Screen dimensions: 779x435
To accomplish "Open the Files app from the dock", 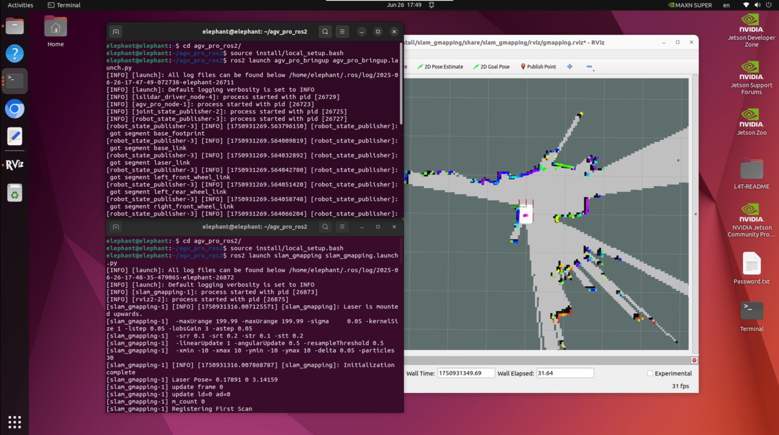I will point(15,26).
